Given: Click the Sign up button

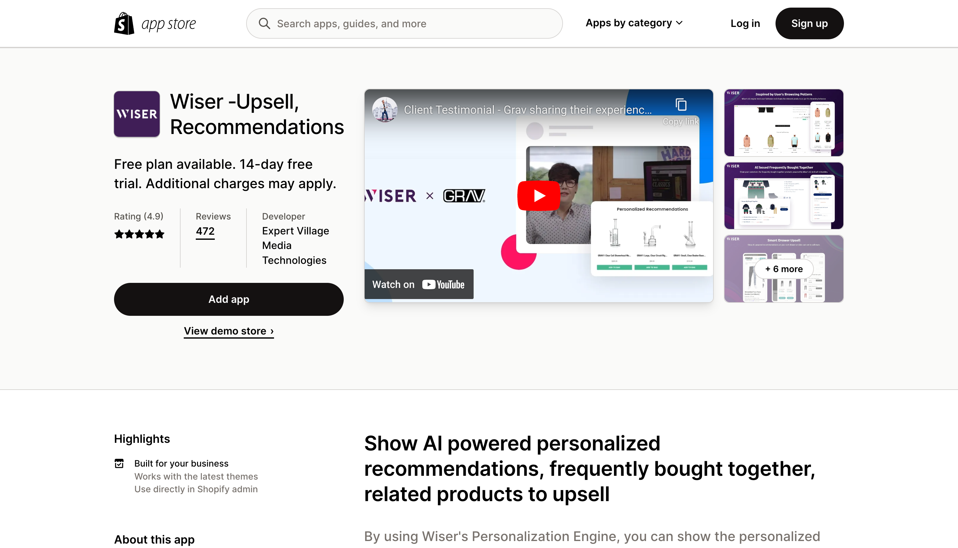Looking at the screenshot, I should point(809,23).
